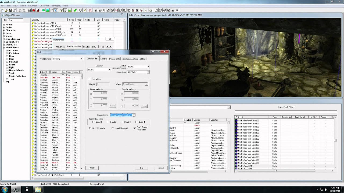Open the Gameplay menu
The height and width of the screenshot is (193, 344).
[x=56, y=6]
